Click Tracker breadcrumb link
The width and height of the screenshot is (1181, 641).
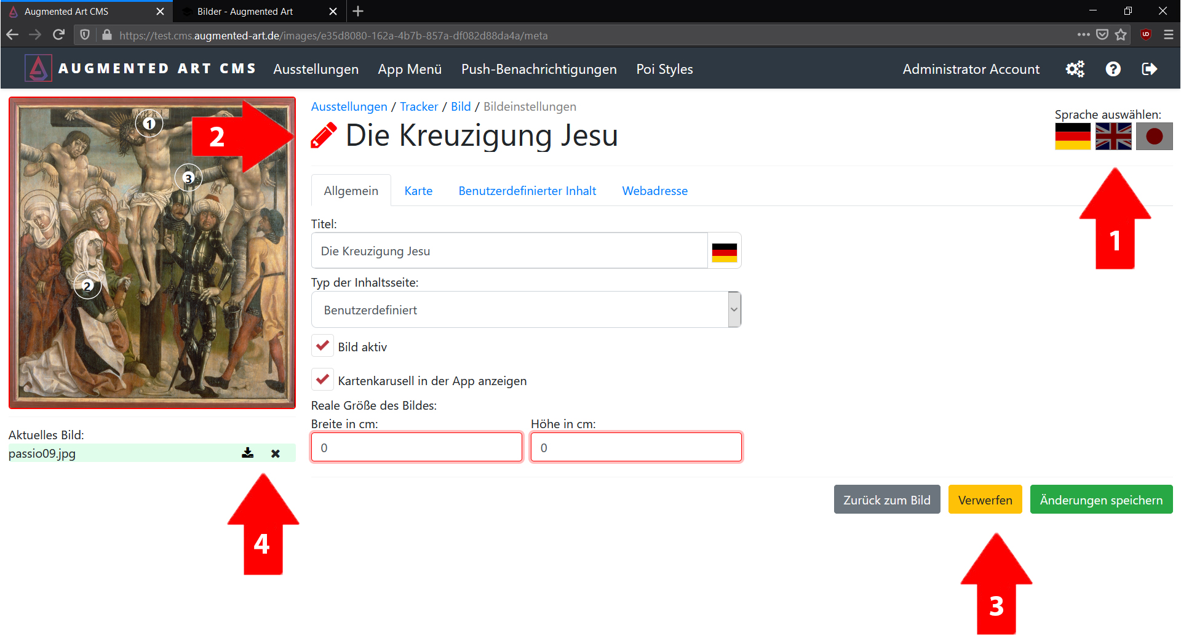tap(419, 106)
